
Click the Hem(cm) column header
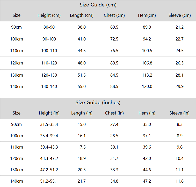click(x=147, y=15)
